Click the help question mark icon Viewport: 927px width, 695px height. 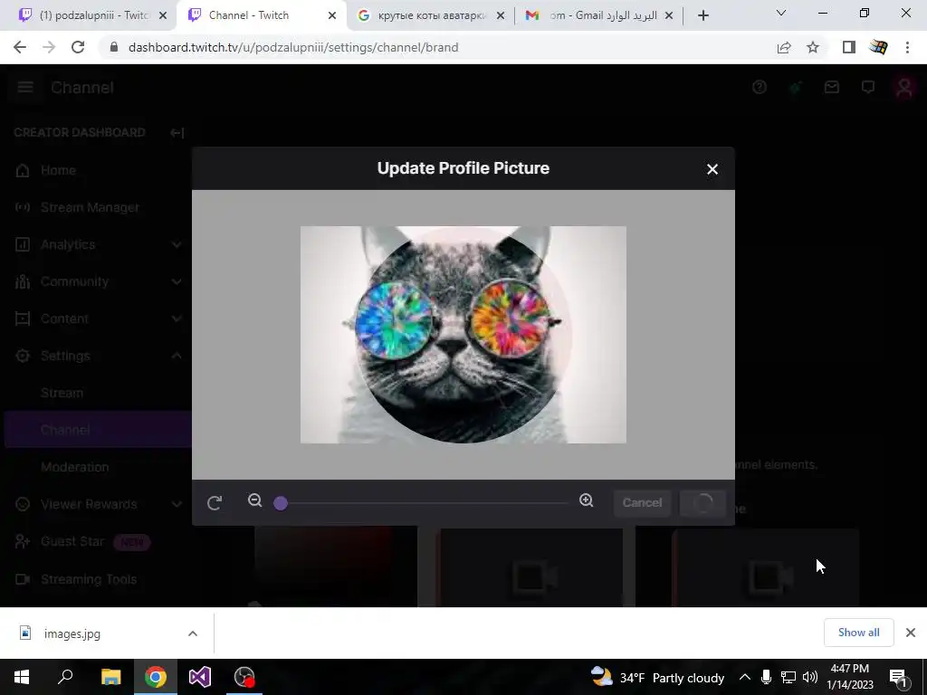[760, 88]
